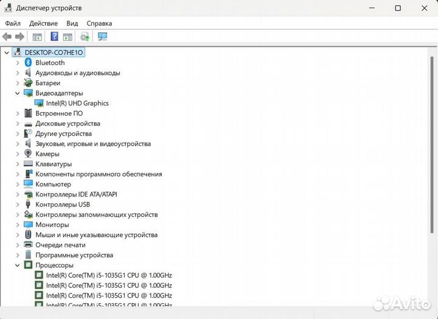Collapse the Видеоадаптеры category

(x=18, y=93)
